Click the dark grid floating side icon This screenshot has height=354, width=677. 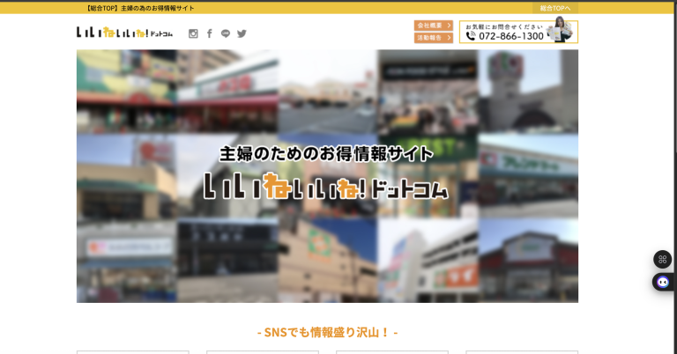click(x=662, y=259)
